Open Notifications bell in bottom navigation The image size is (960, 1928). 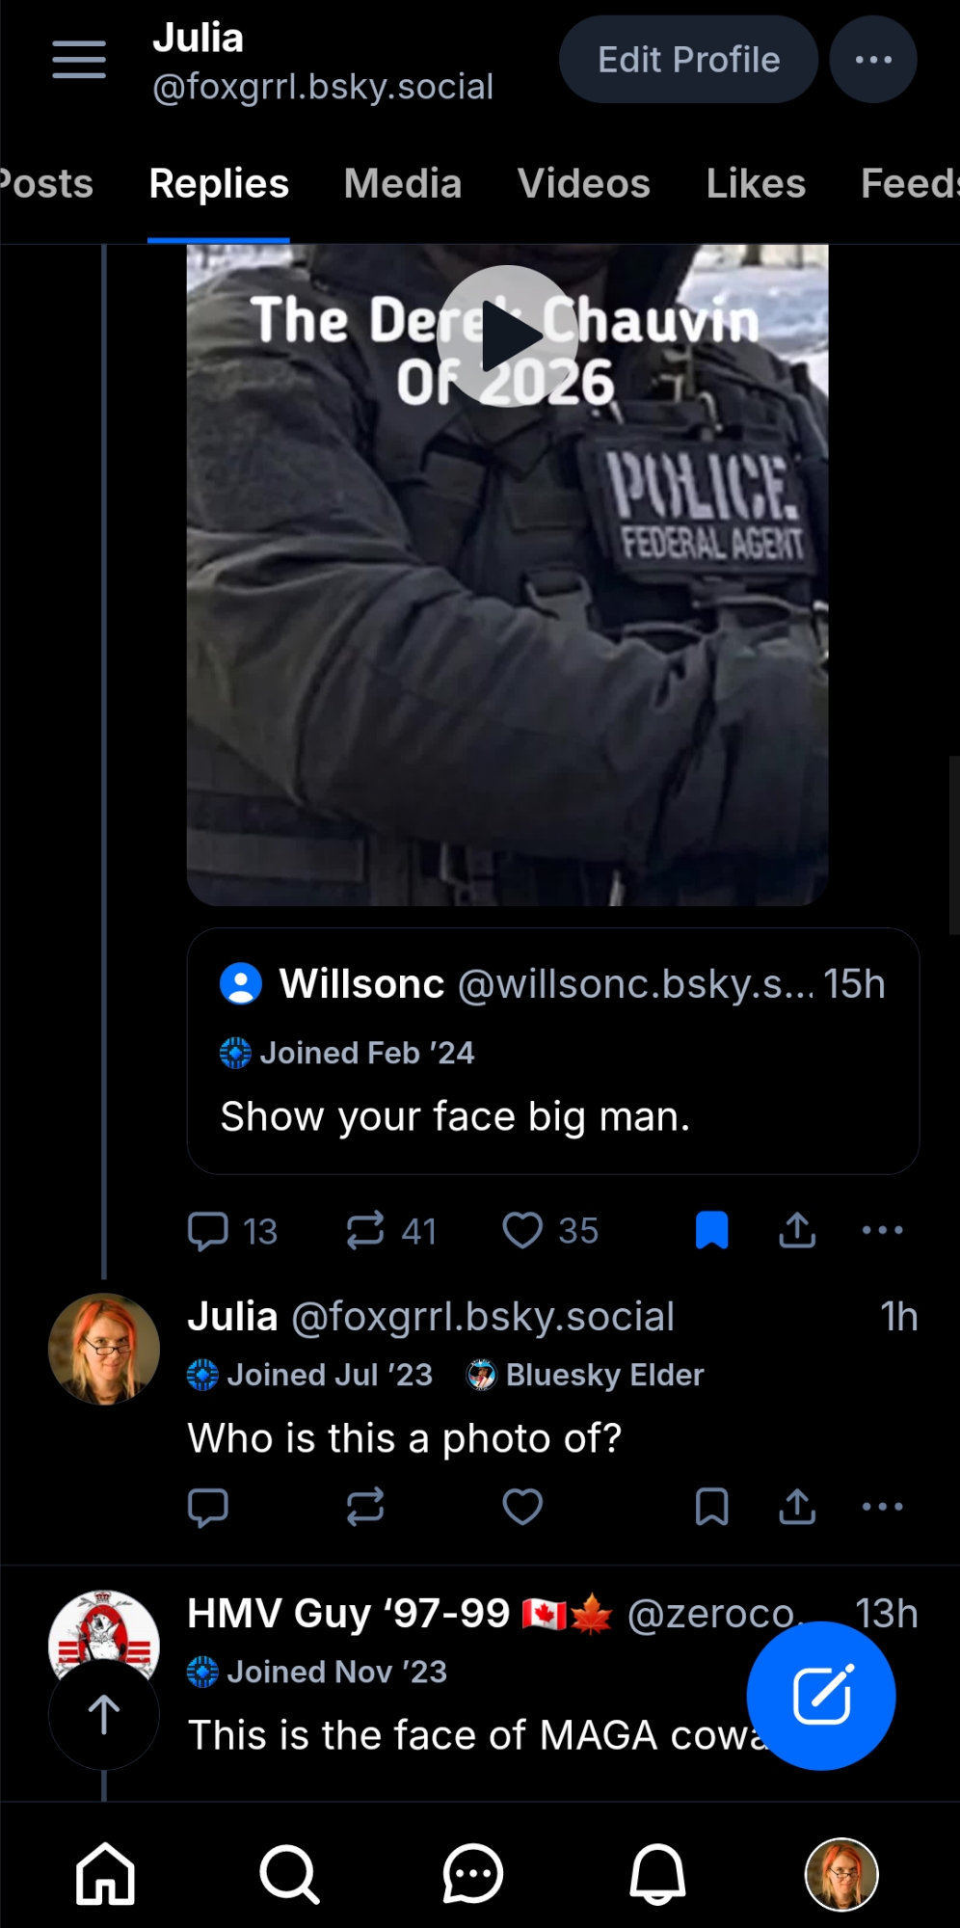click(657, 1875)
